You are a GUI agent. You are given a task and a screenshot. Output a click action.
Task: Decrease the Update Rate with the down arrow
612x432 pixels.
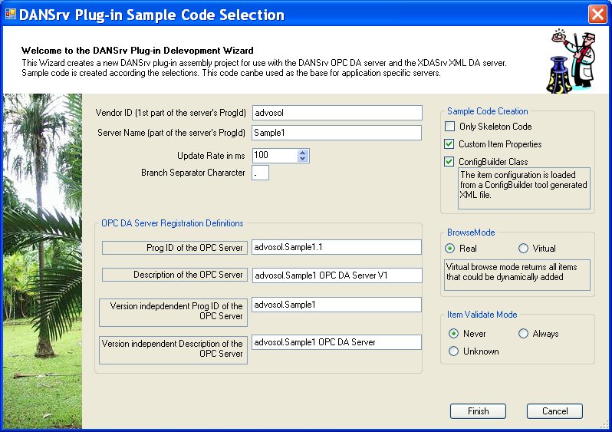tap(302, 159)
